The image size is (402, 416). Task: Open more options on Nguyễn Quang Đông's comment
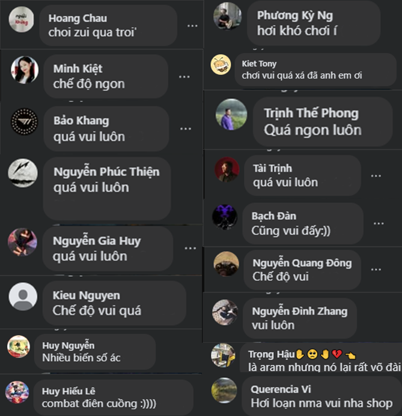376,270
